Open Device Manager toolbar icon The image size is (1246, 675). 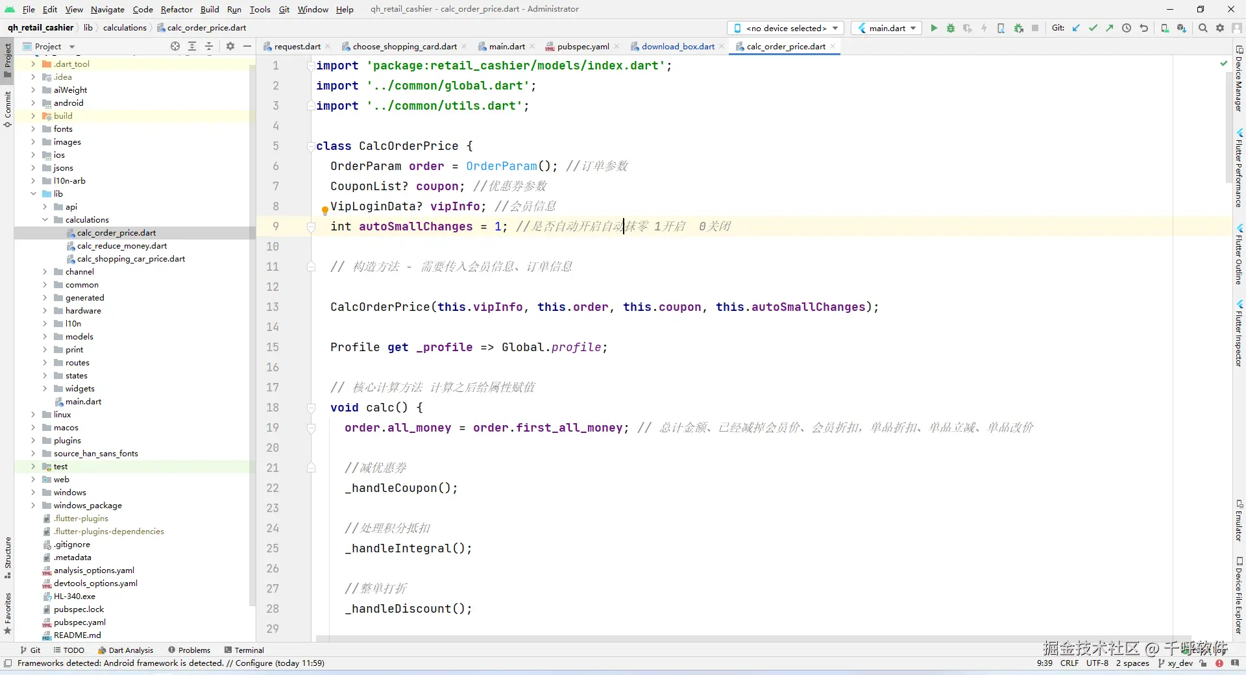pyautogui.click(x=1165, y=28)
